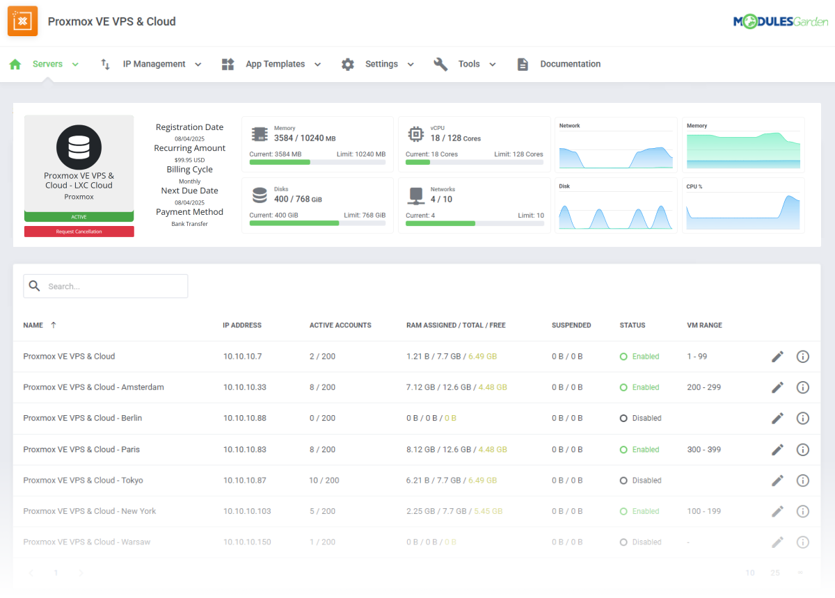Sort by Name column arrow
Screen dimensions: 835x598
tap(54, 325)
